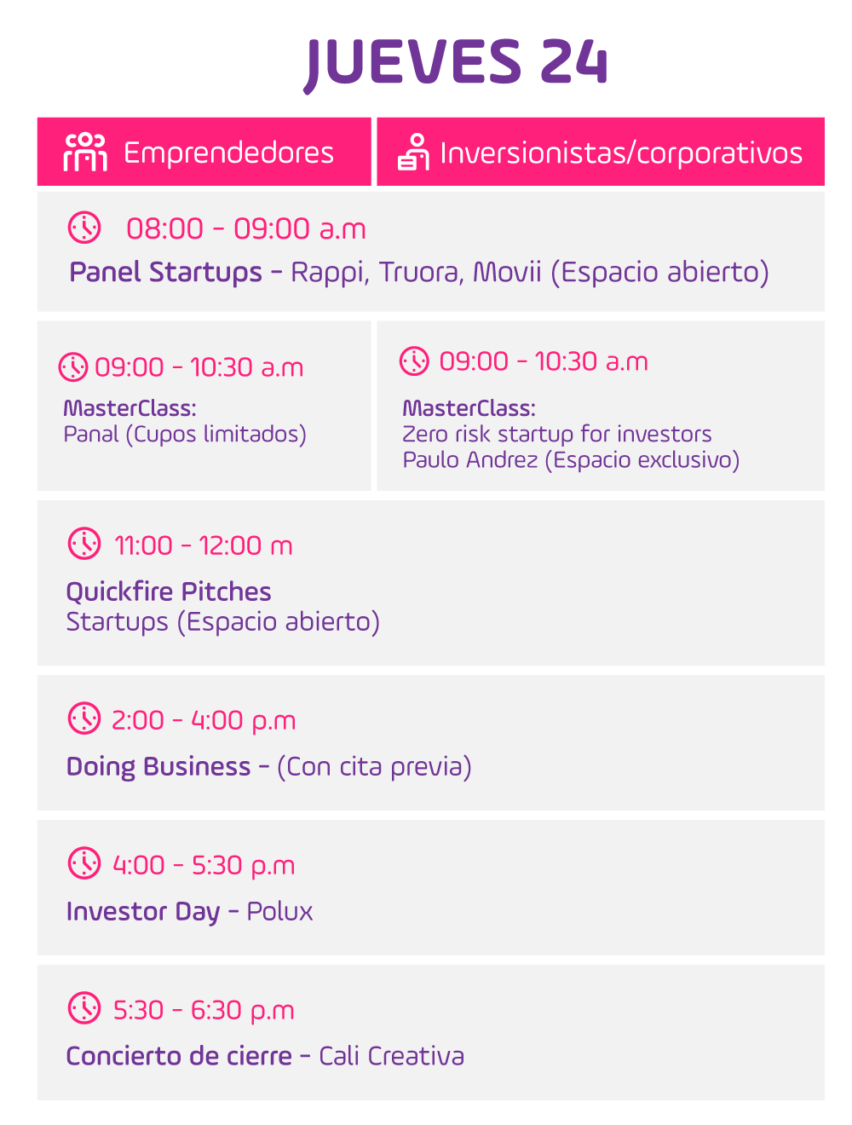Click the JUEVES 24 heading
The image size is (852, 1125).
(457, 62)
